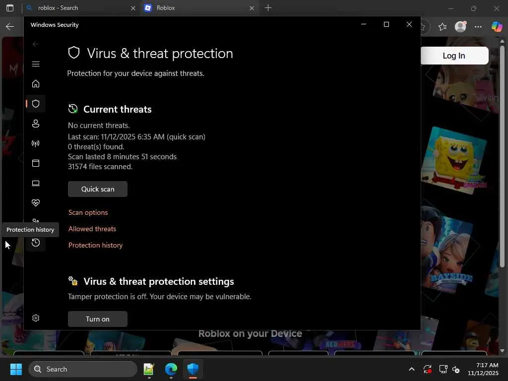This screenshot has width=508, height=381.
Task: Open the Allowed threats link
Action: 92,229
